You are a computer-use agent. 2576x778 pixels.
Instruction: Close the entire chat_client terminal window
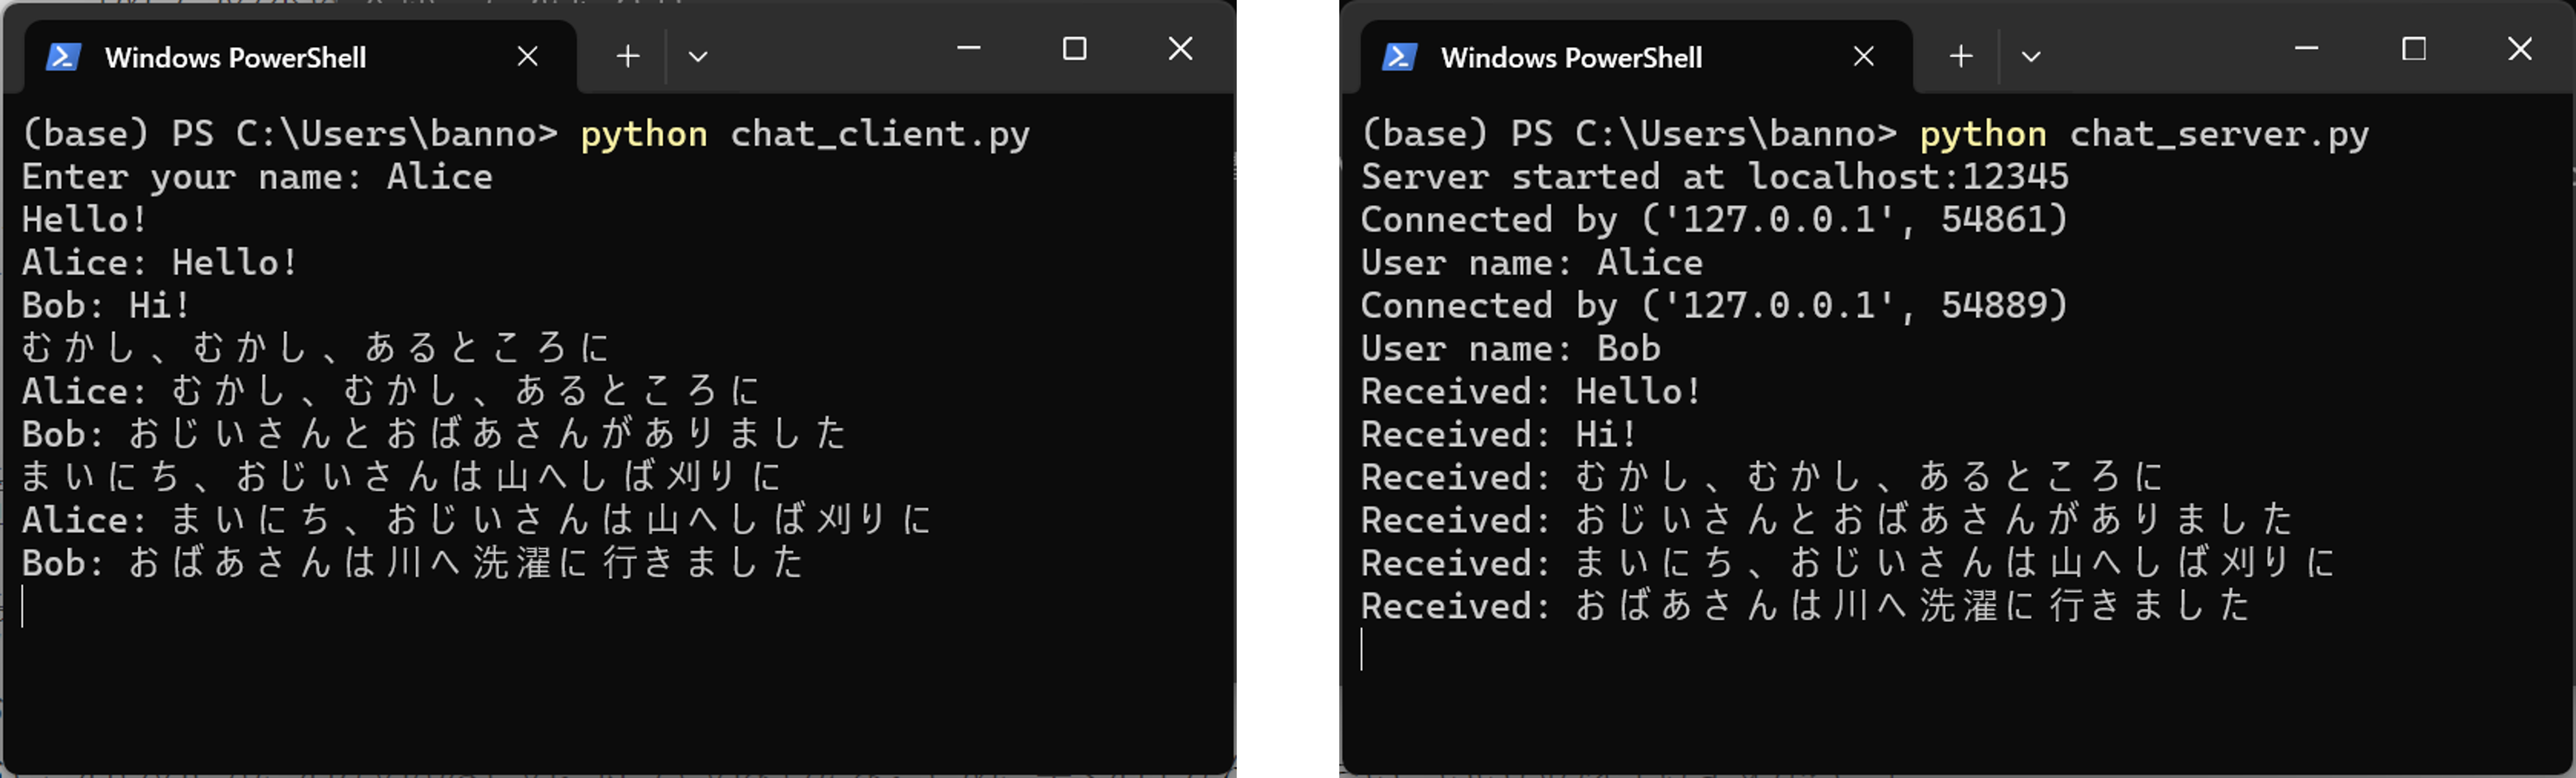click(x=1180, y=48)
